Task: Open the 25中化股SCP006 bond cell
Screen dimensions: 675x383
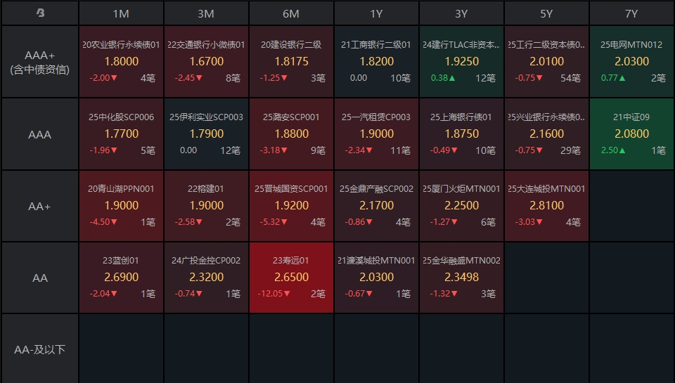Action: click(x=121, y=134)
